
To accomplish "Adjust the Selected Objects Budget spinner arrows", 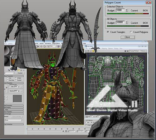I will tap(127, 10).
